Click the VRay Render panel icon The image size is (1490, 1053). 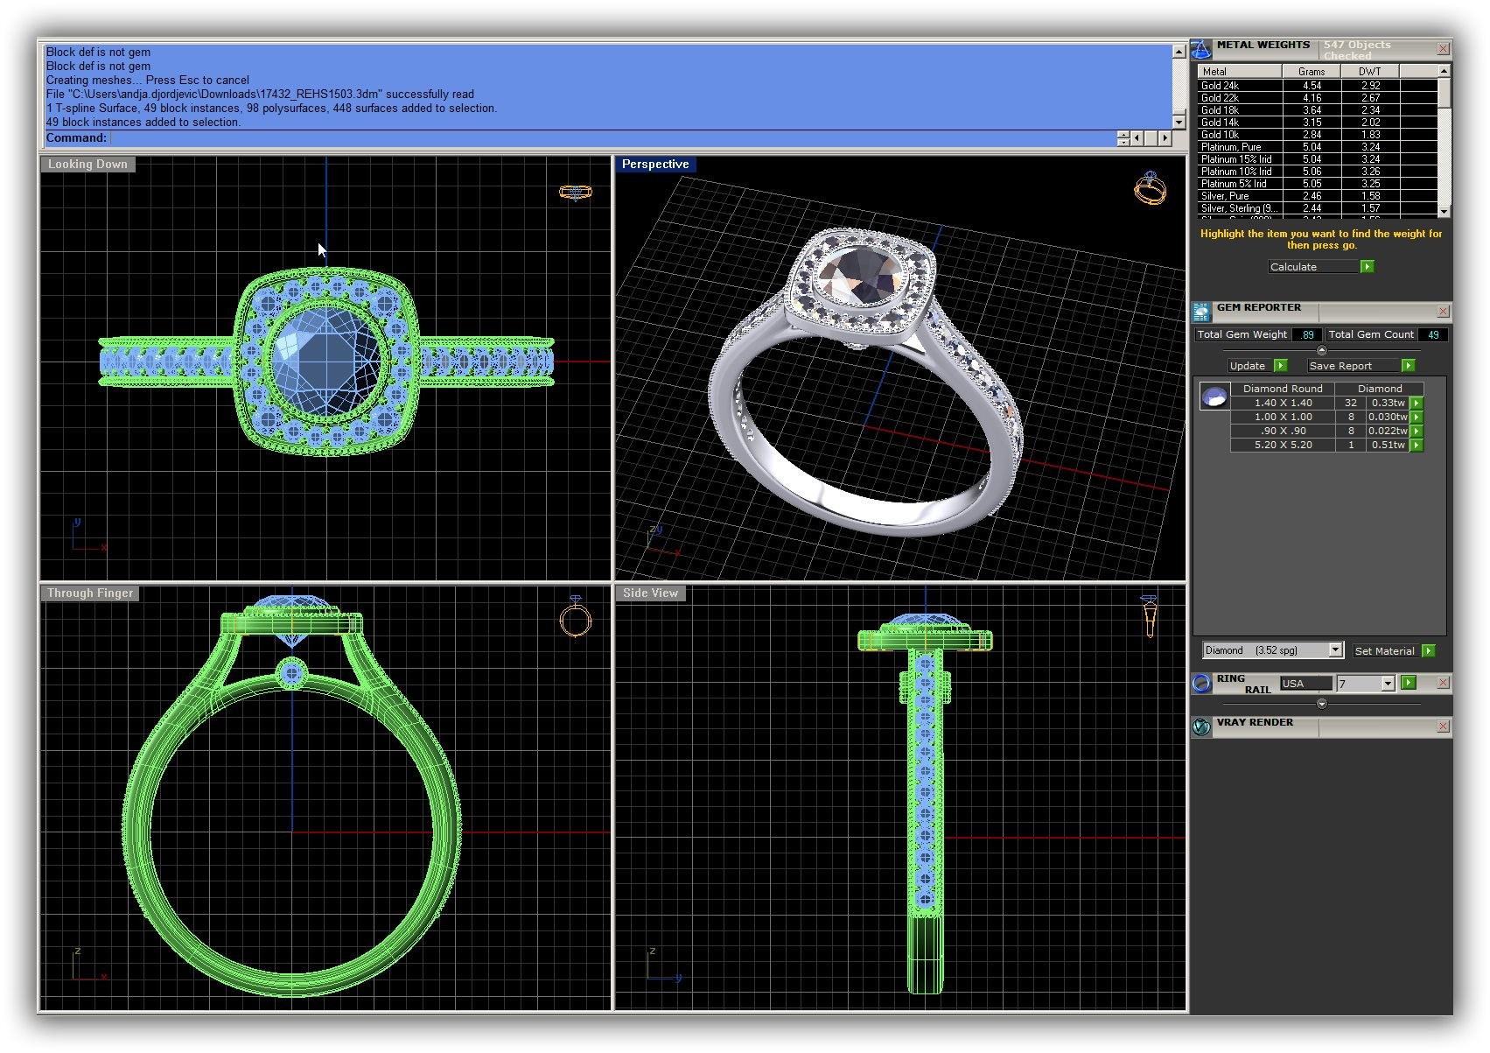[x=1201, y=727]
